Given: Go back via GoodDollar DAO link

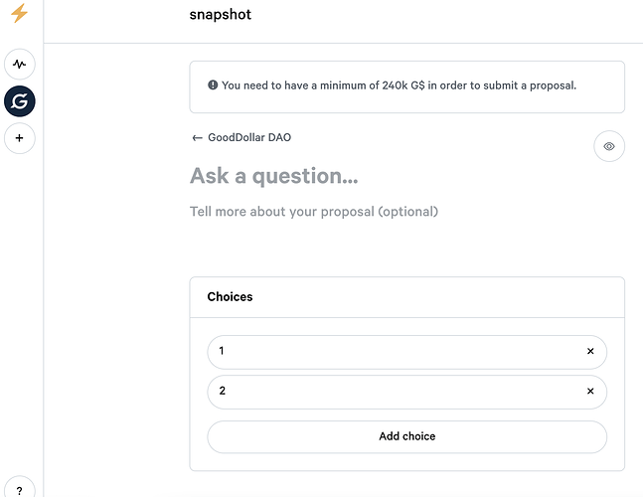Looking at the screenshot, I should point(249,137).
